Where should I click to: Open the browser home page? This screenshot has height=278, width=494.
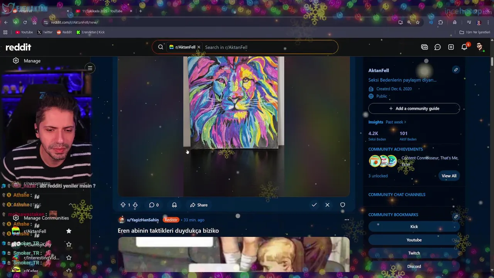pyautogui.click(x=34, y=22)
